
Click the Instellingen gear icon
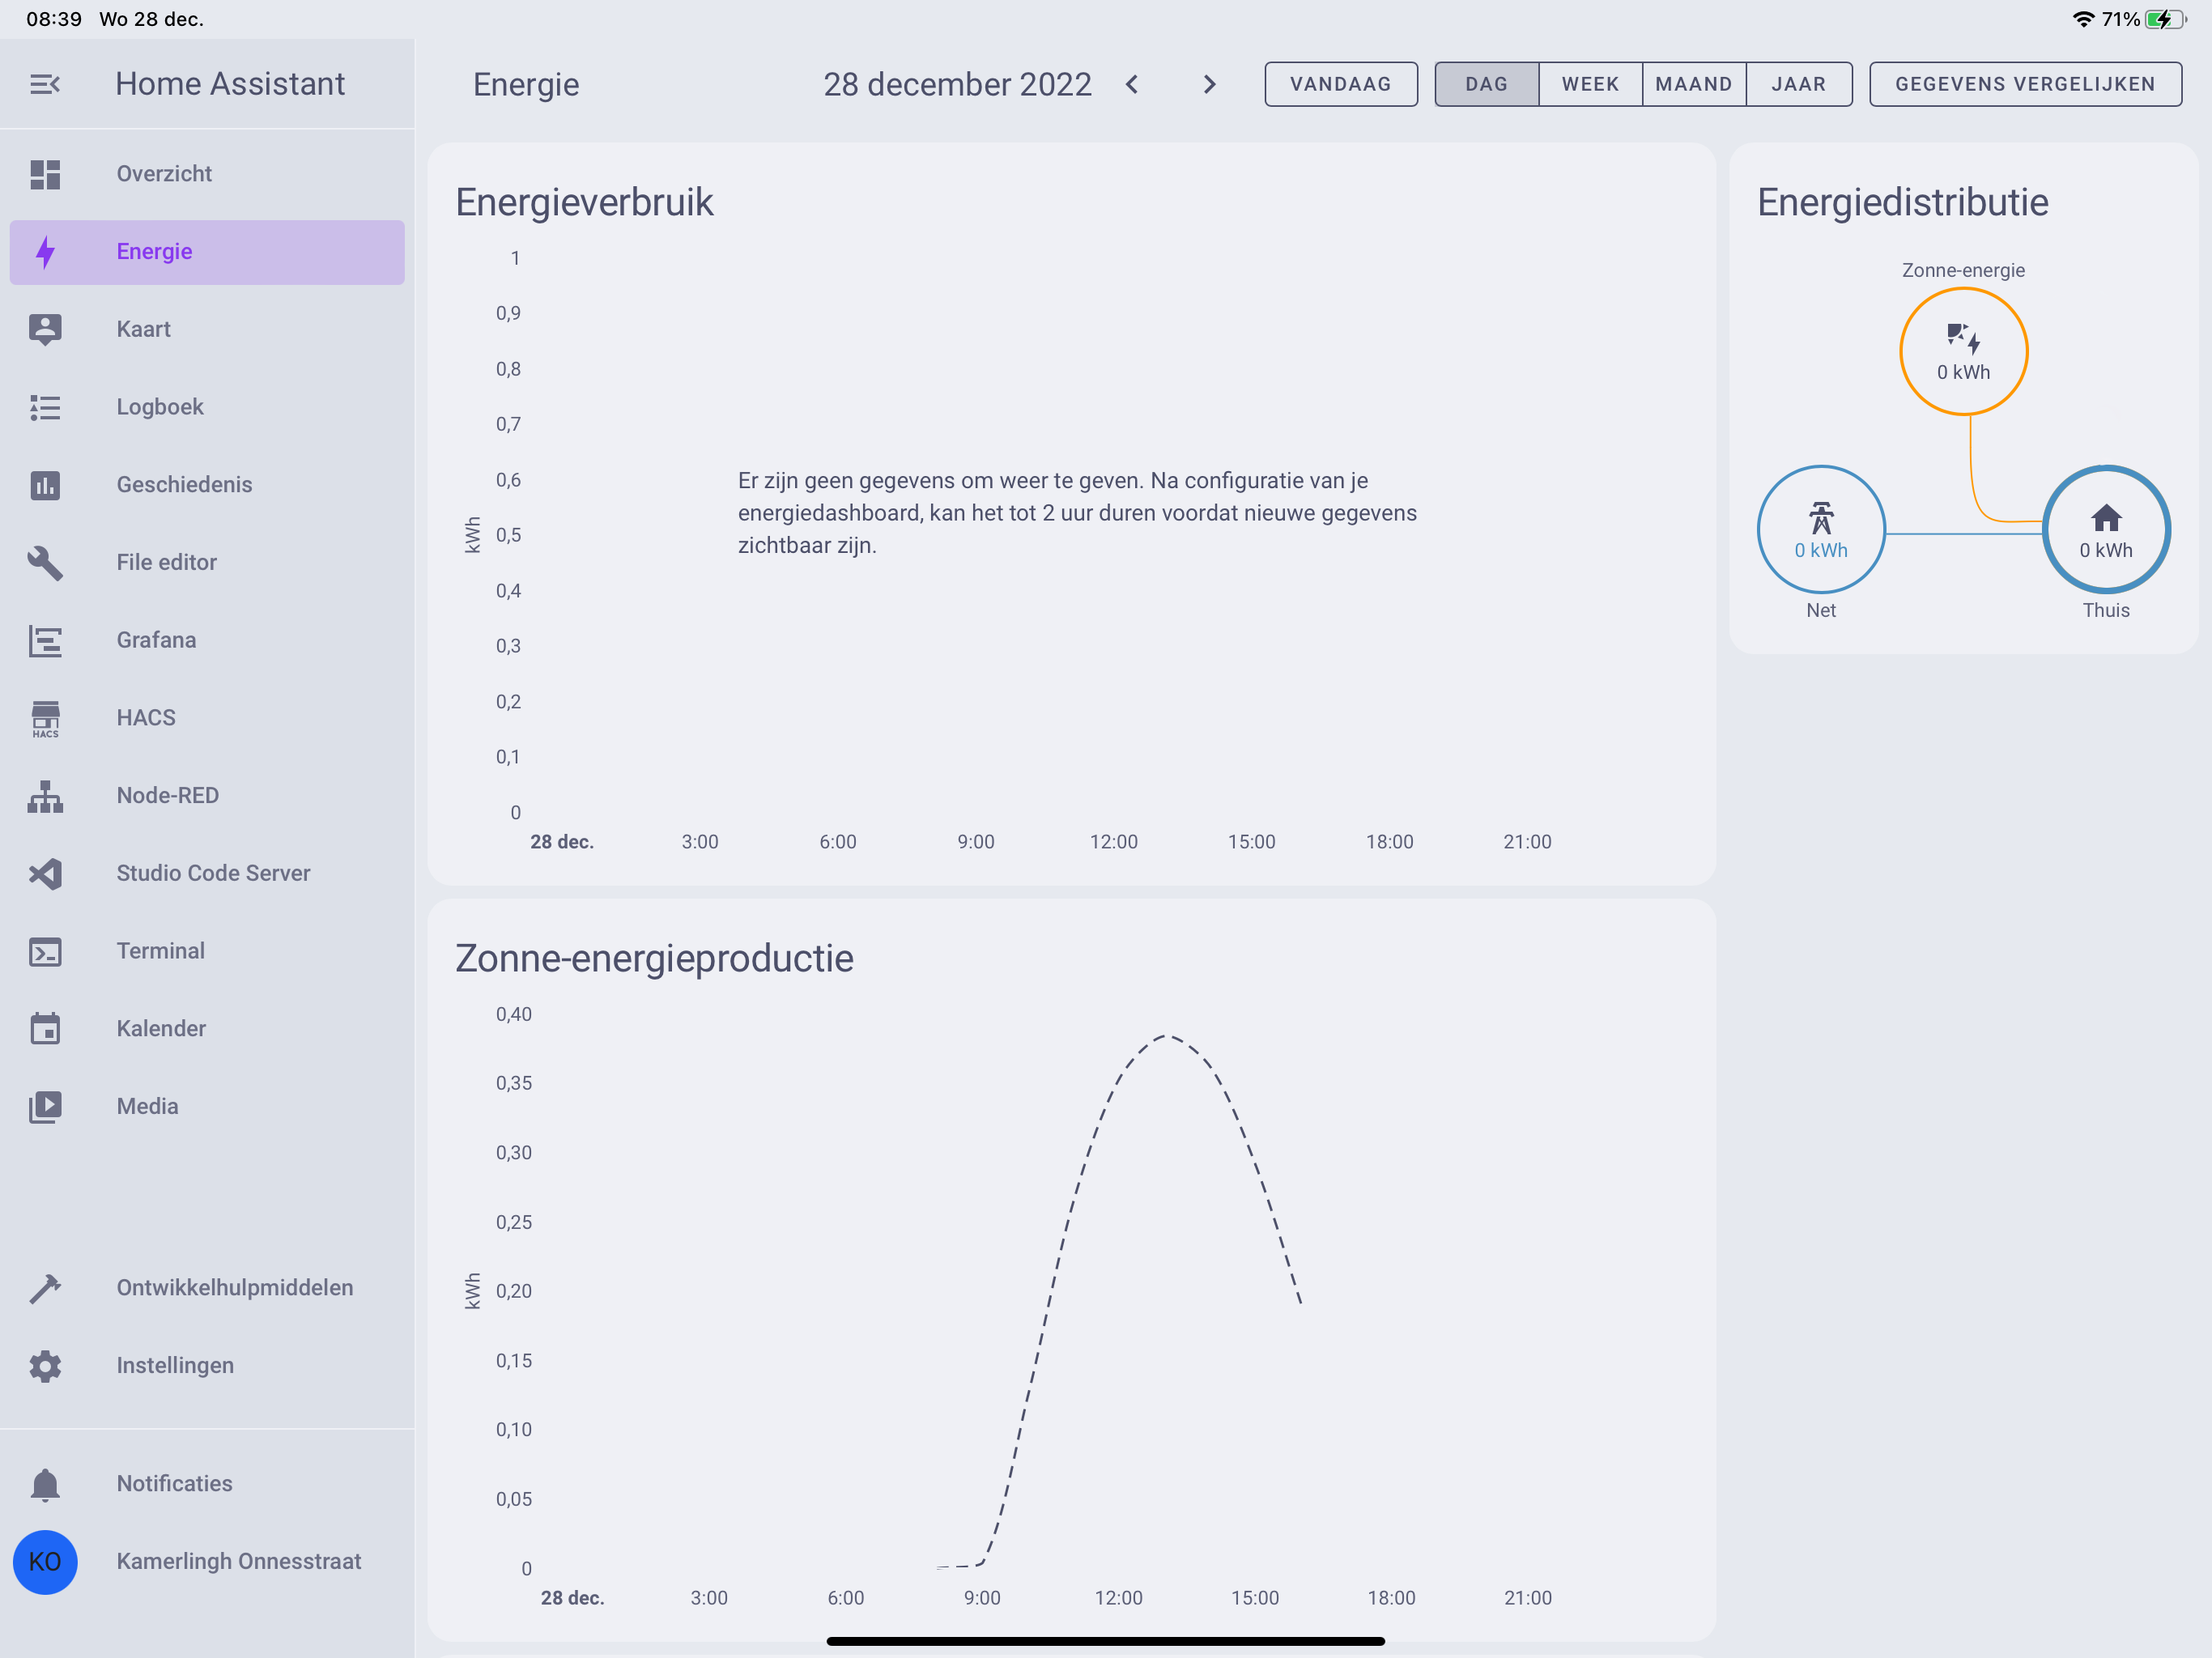click(x=45, y=1366)
